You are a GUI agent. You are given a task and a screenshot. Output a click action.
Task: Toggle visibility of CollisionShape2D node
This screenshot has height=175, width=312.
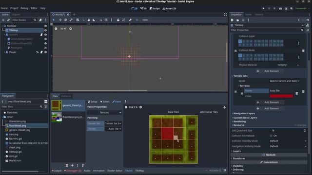[45, 43]
